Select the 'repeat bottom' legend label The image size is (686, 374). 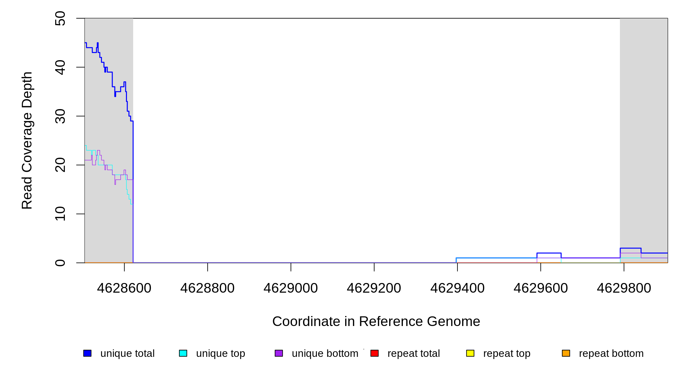(611, 353)
